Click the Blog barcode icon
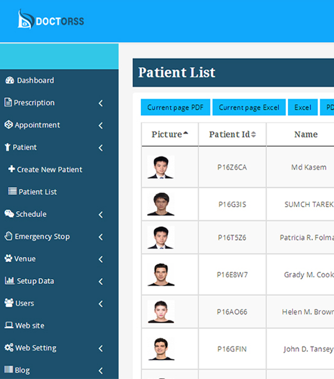This screenshot has height=379, width=334. (9, 370)
